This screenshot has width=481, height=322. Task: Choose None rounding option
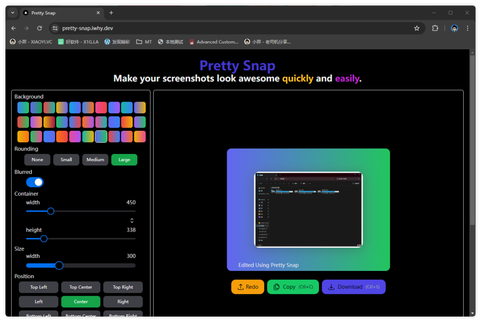[37, 160]
